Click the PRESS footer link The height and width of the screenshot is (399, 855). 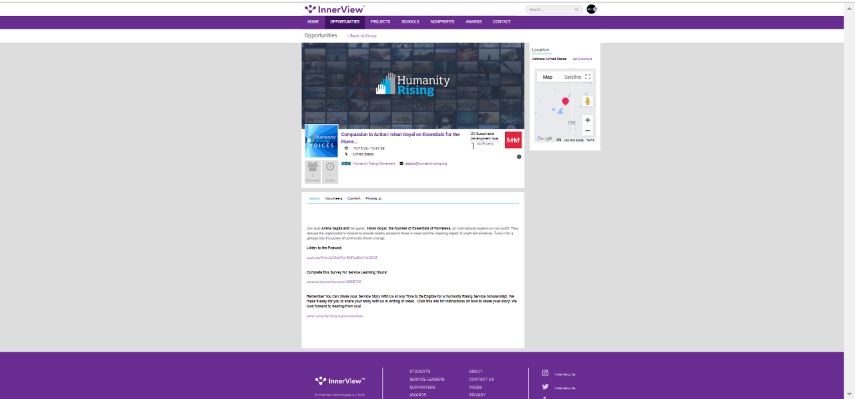coord(475,388)
